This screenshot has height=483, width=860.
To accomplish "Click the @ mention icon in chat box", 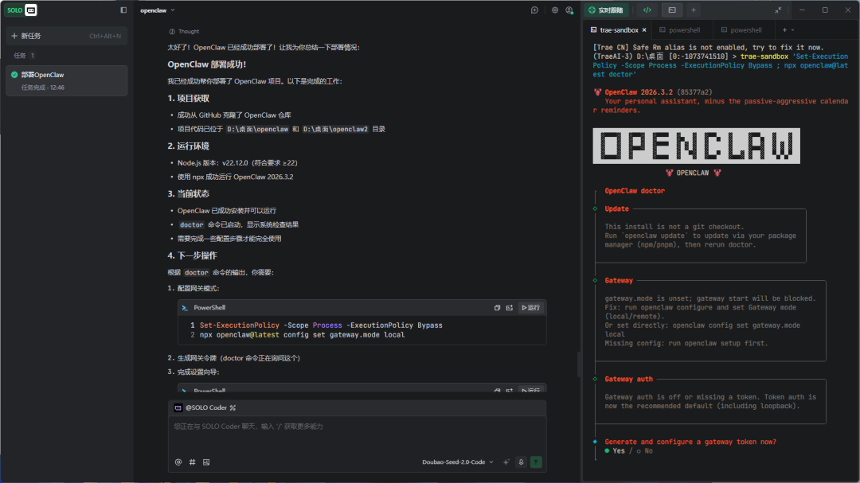I will pyautogui.click(x=178, y=462).
